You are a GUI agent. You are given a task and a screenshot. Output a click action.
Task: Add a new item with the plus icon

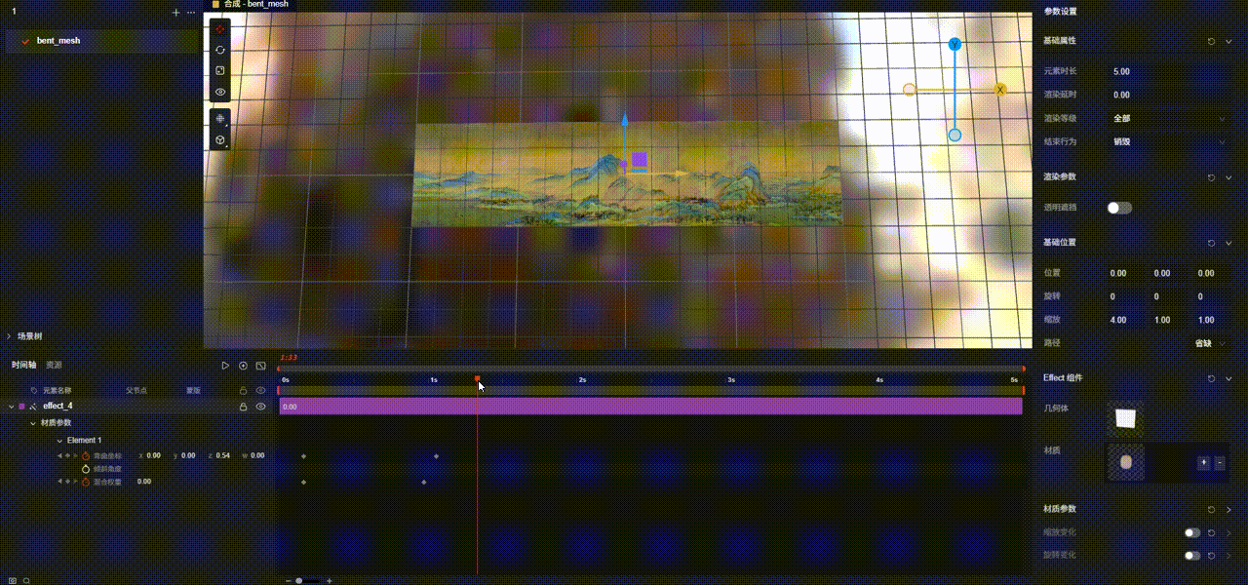click(x=175, y=12)
